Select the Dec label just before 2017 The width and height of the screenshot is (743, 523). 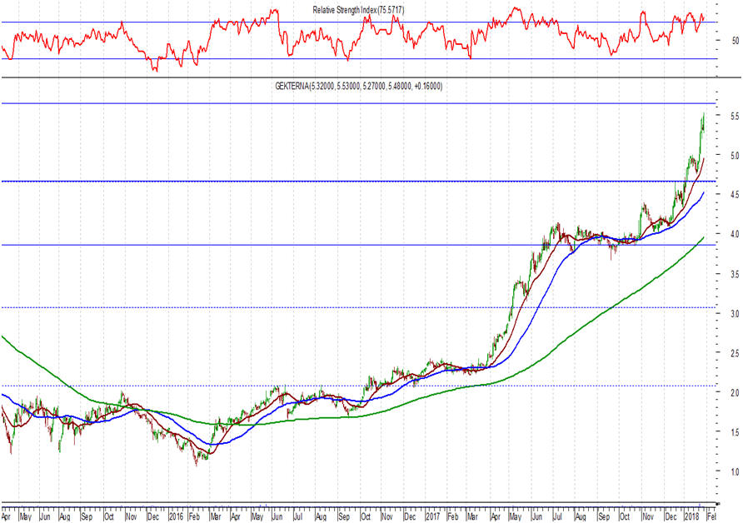click(411, 516)
